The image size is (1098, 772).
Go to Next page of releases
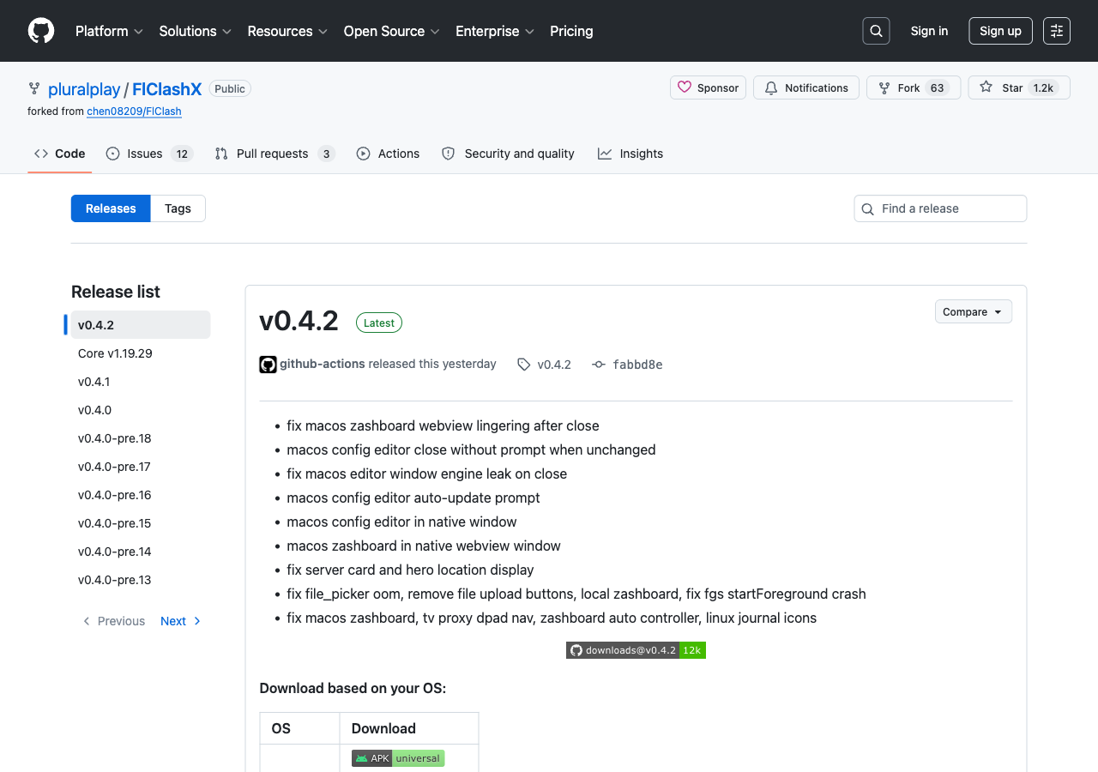pyautogui.click(x=181, y=621)
